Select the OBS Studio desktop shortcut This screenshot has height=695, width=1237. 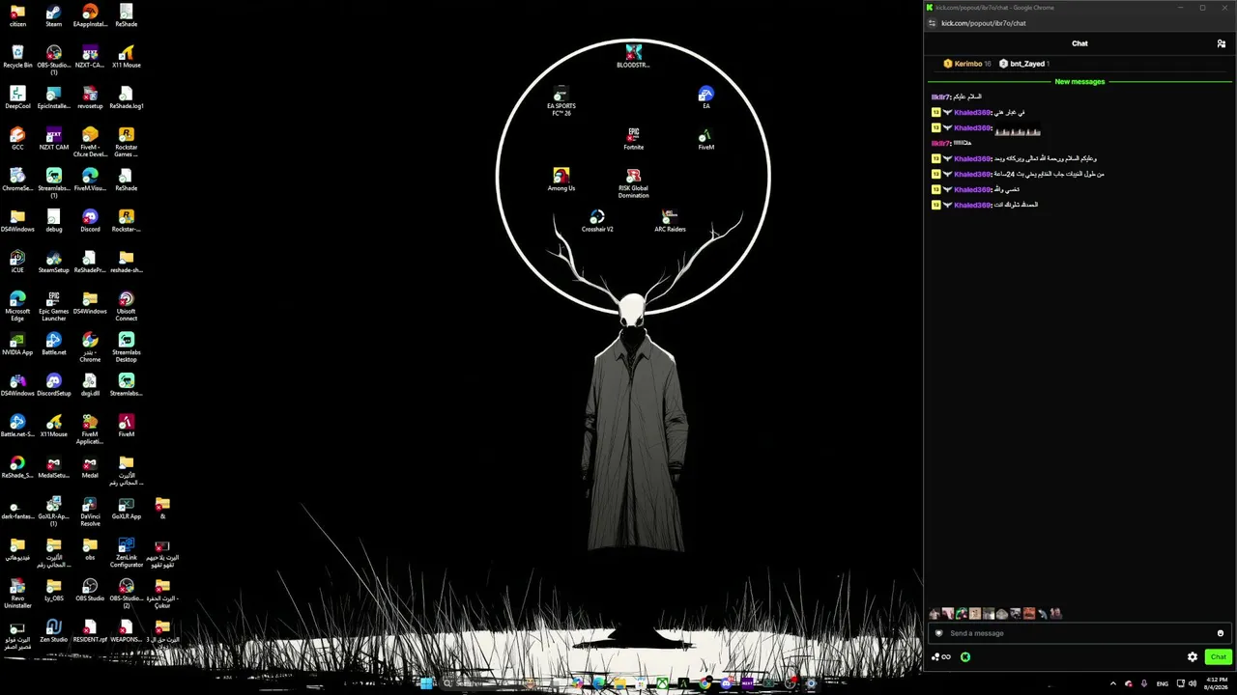[x=90, y=590]
